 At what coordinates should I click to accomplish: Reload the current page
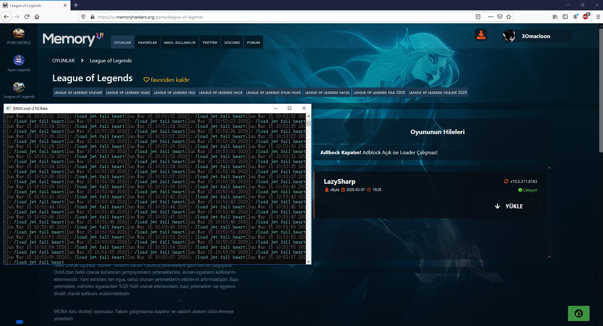[x=27, y=17]
